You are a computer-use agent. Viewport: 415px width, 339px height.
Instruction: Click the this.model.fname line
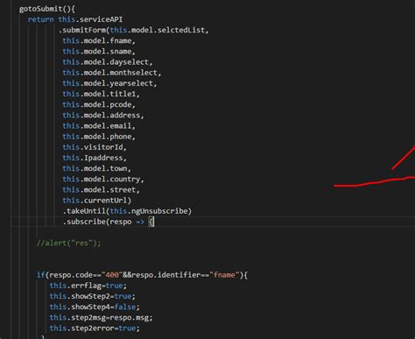(99, 41)
